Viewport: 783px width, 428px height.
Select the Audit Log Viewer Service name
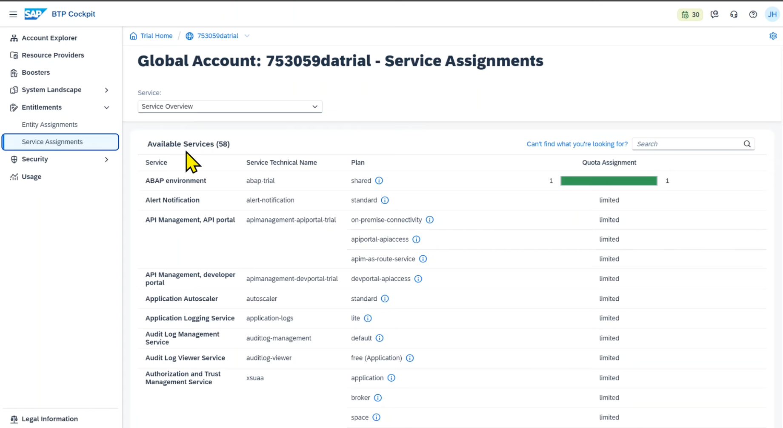point(185,358)
